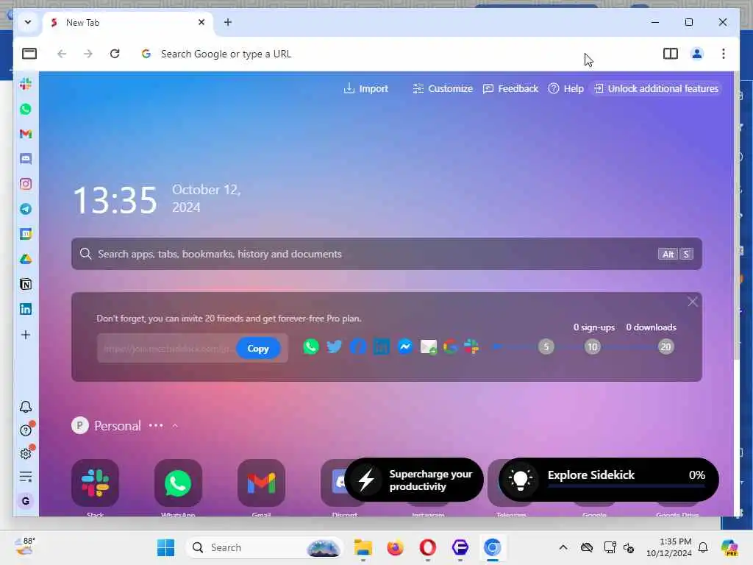Open the Feedback option
Viewport: 753px width, 565px height.
[510, 88]
